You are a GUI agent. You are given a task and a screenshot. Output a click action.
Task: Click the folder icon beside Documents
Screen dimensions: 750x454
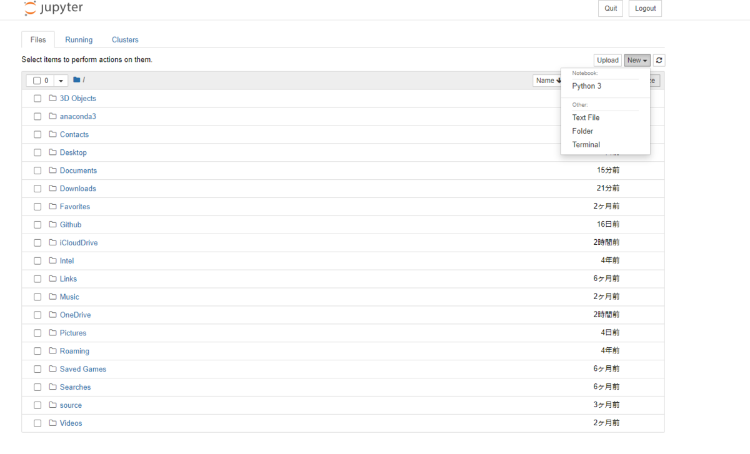pyautogui.click(x=53, y=170)
